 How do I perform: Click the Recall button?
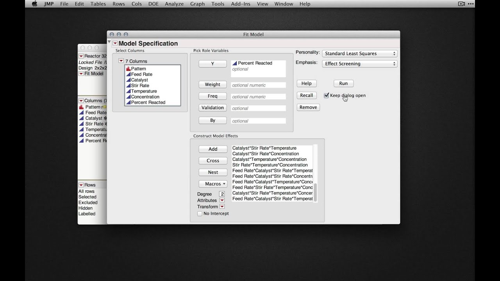[307, 95]
